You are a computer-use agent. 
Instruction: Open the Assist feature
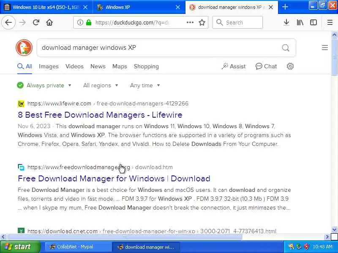click(234, 66)
